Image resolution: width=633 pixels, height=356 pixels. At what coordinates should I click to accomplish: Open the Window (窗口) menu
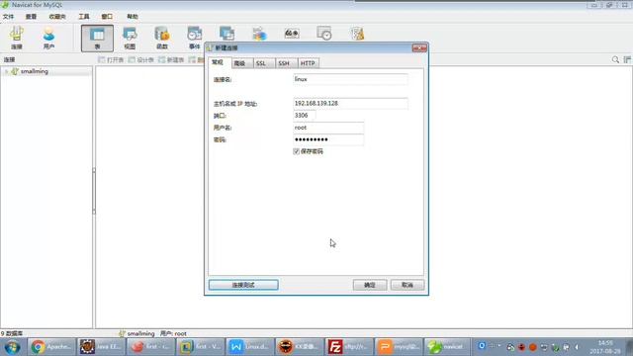107,17
